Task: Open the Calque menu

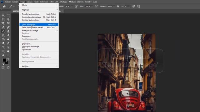Action: coord(30,2)
